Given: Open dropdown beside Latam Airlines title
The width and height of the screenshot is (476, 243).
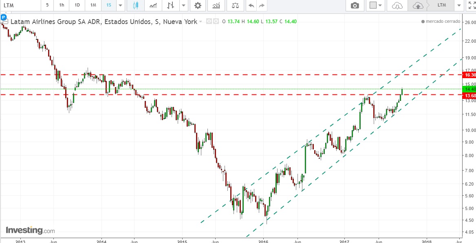Looking at the screenshot, I should click(x=201, y=22).
